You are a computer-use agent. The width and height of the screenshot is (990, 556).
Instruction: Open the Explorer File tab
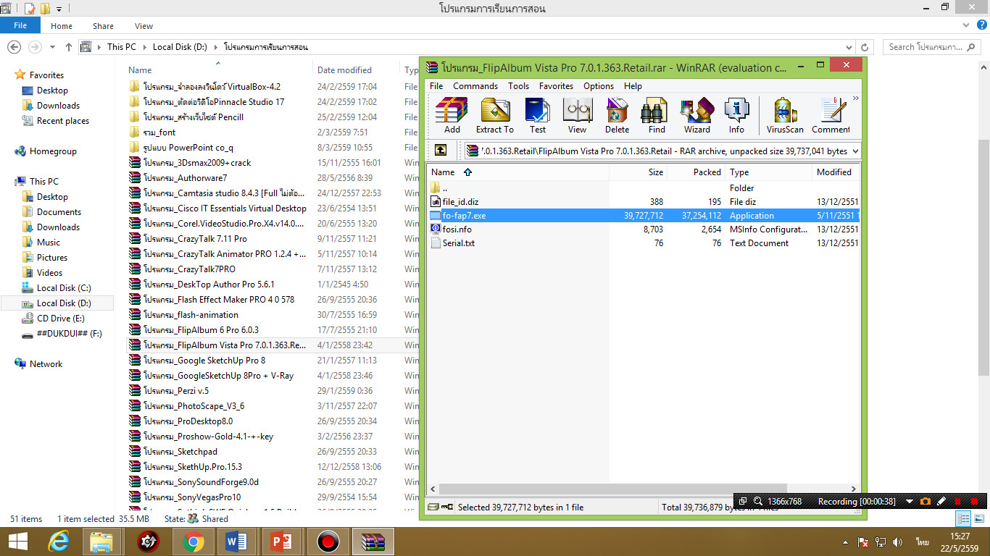click(20, 25)
